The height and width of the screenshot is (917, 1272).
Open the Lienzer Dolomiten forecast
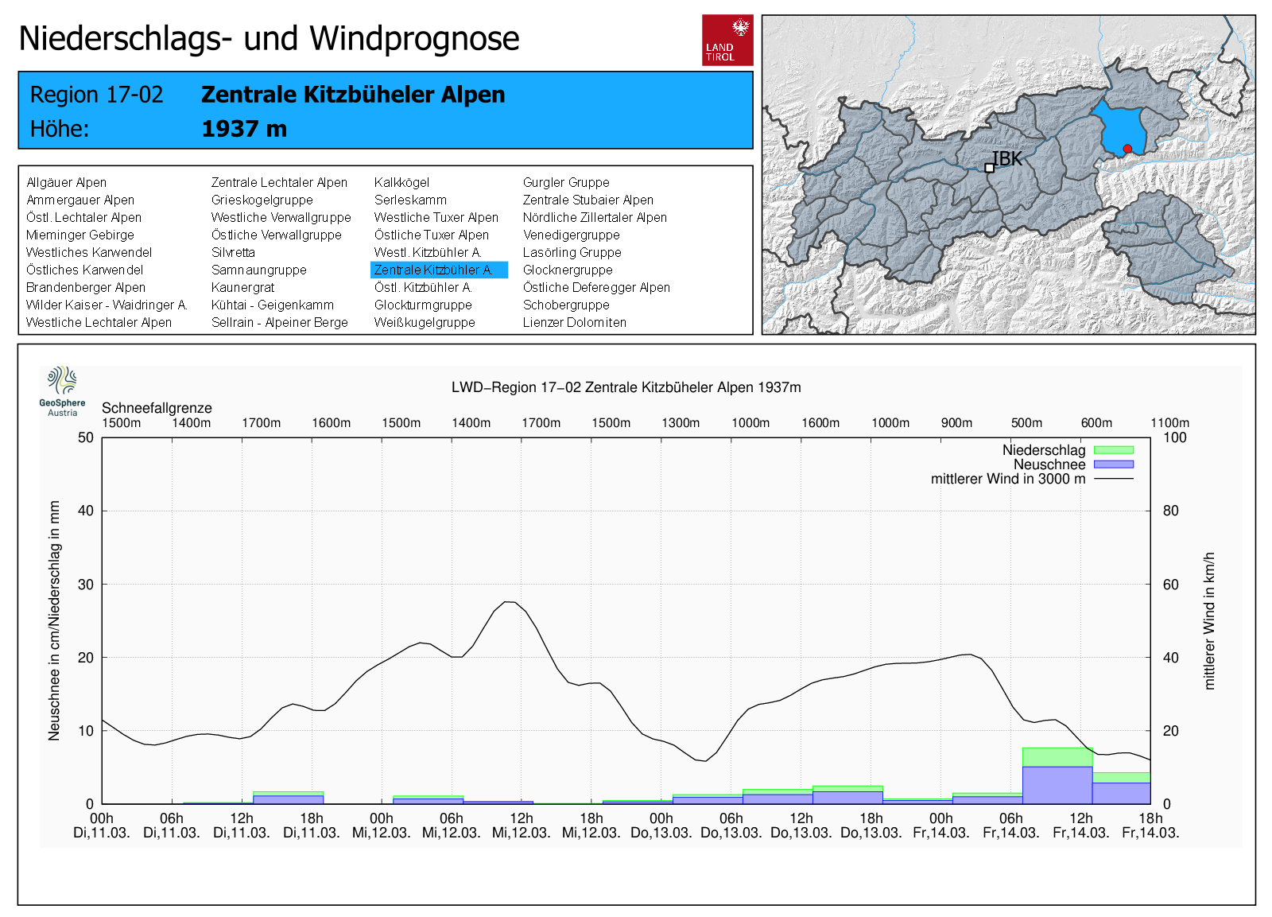(574, 322)
